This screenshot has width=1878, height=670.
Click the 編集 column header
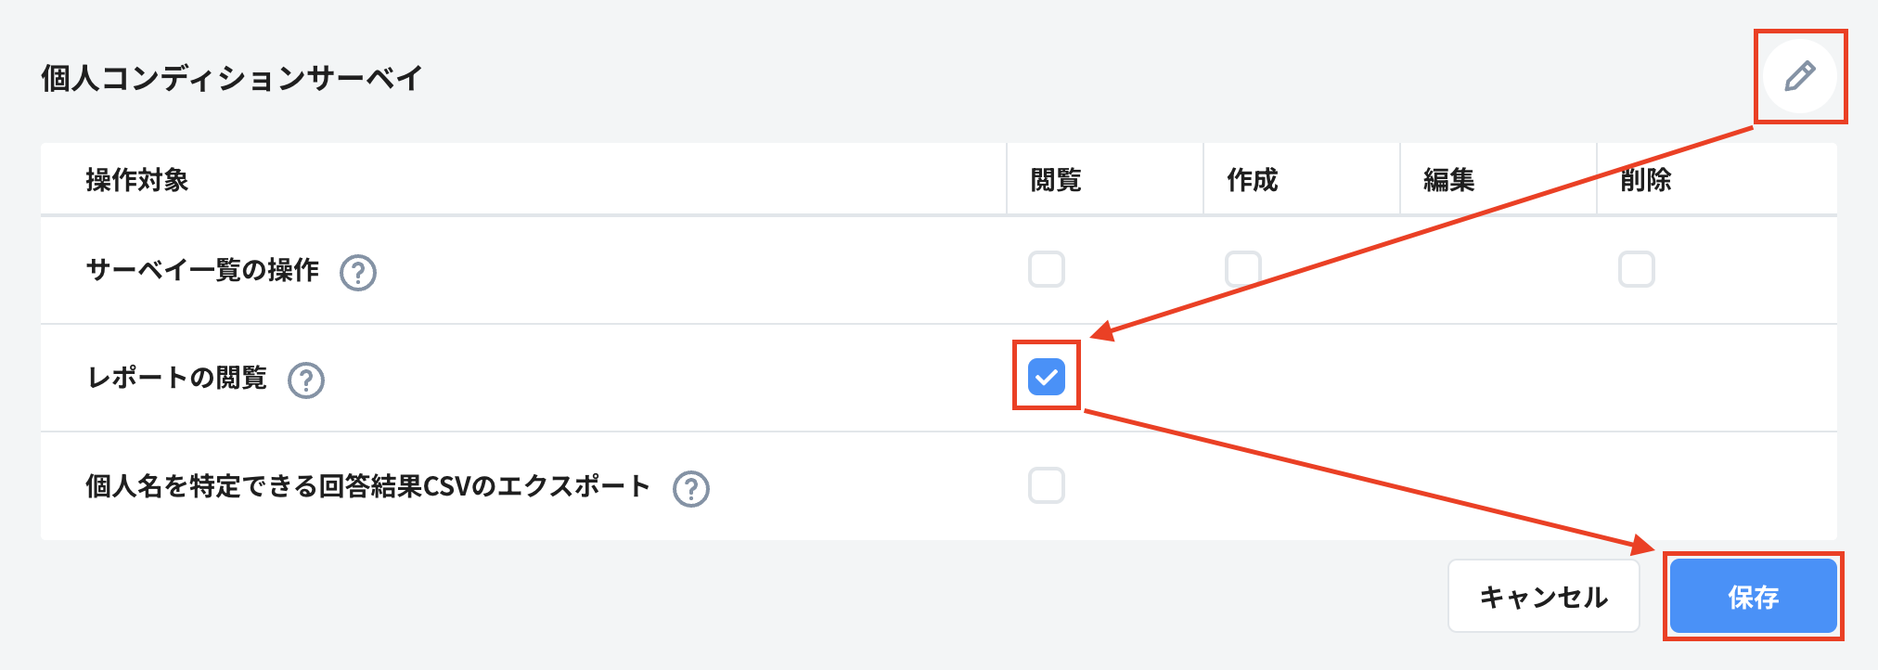pyautogui.click(x=1449, y=180)
